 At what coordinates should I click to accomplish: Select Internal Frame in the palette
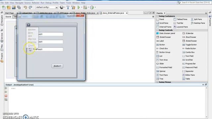click(x=164, y=27)
